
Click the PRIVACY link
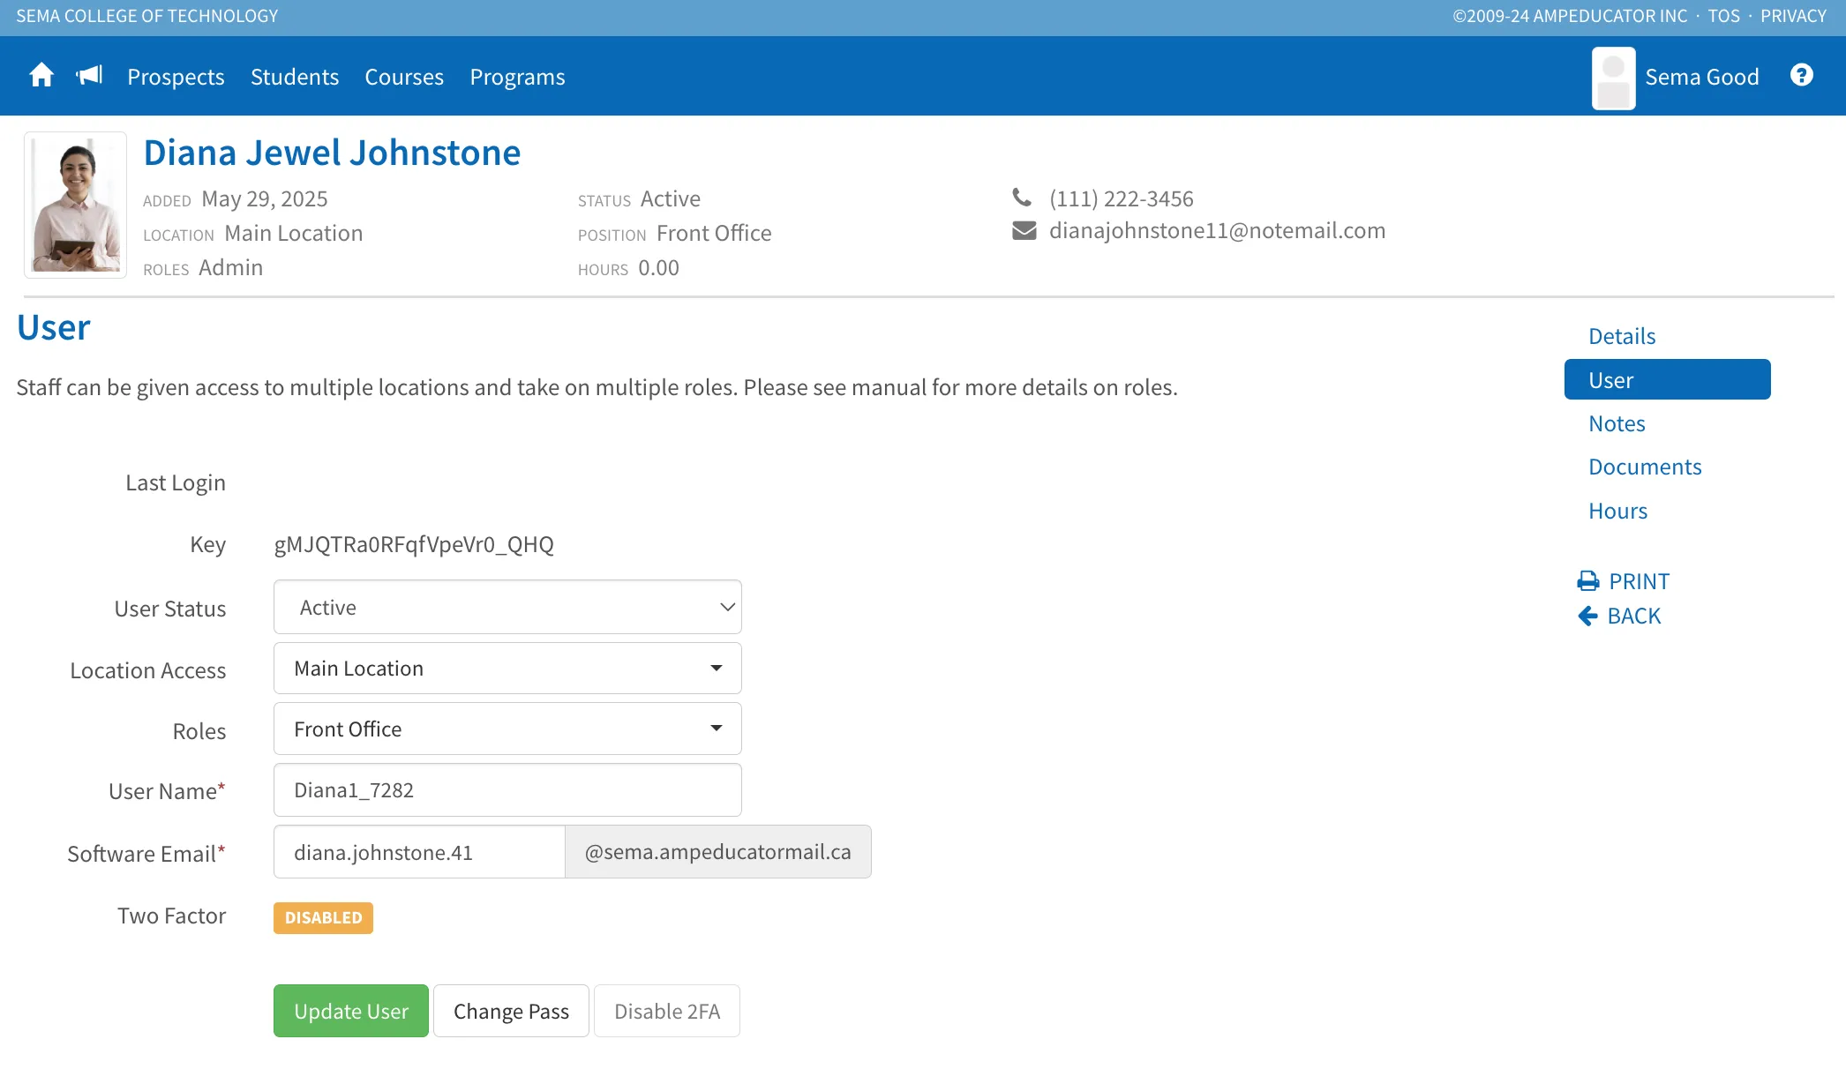coord(1793,16)
